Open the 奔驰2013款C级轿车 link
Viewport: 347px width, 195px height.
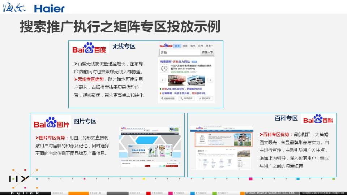[181, 89]
